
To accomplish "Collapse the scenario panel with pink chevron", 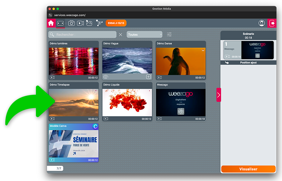I will [x=219, y=95].
